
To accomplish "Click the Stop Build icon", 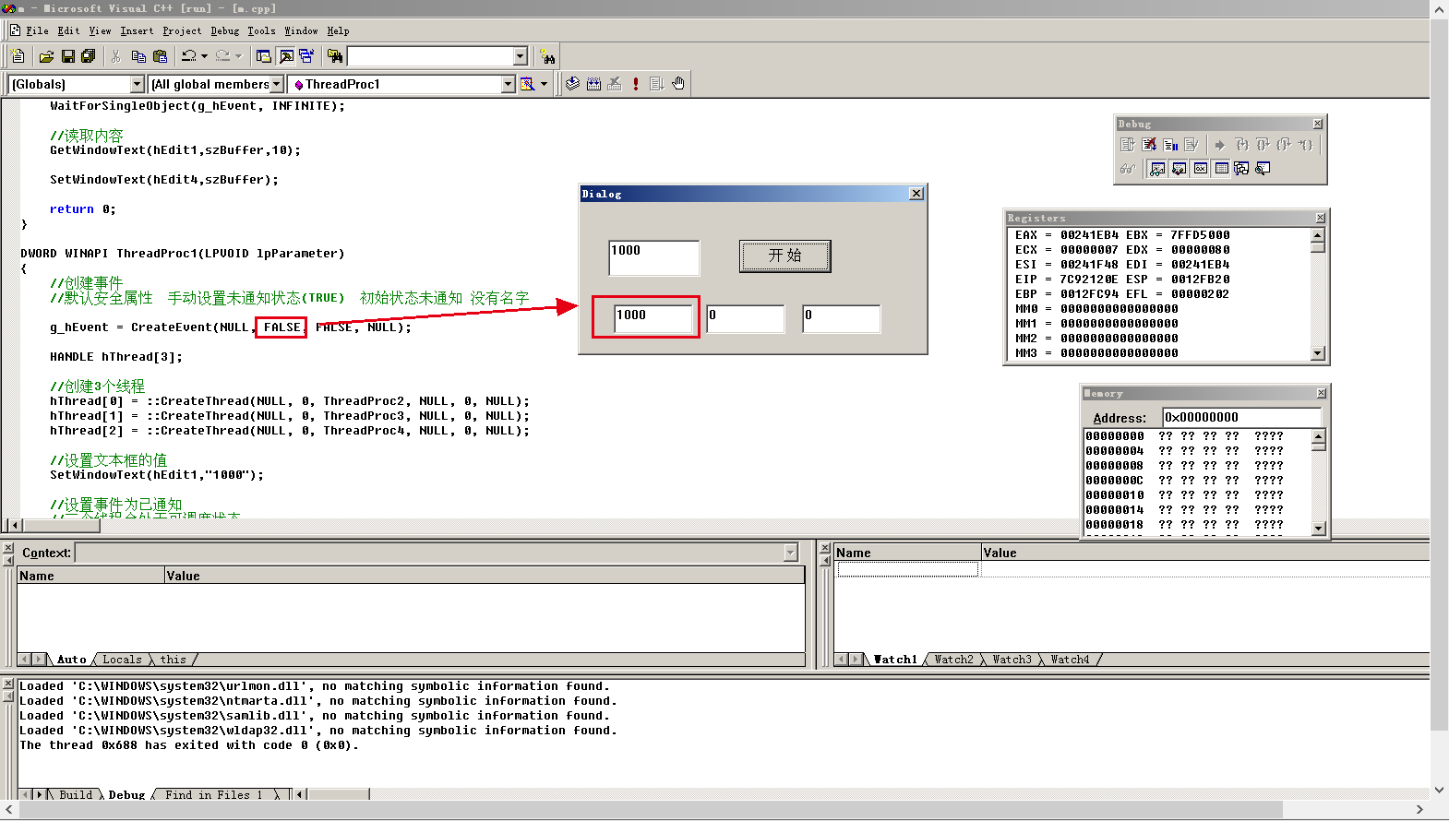I will [615, 84].
